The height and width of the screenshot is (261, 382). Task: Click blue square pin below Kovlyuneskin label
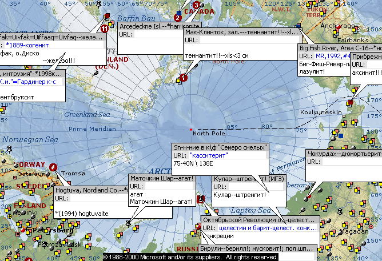[x=341, y=136]
